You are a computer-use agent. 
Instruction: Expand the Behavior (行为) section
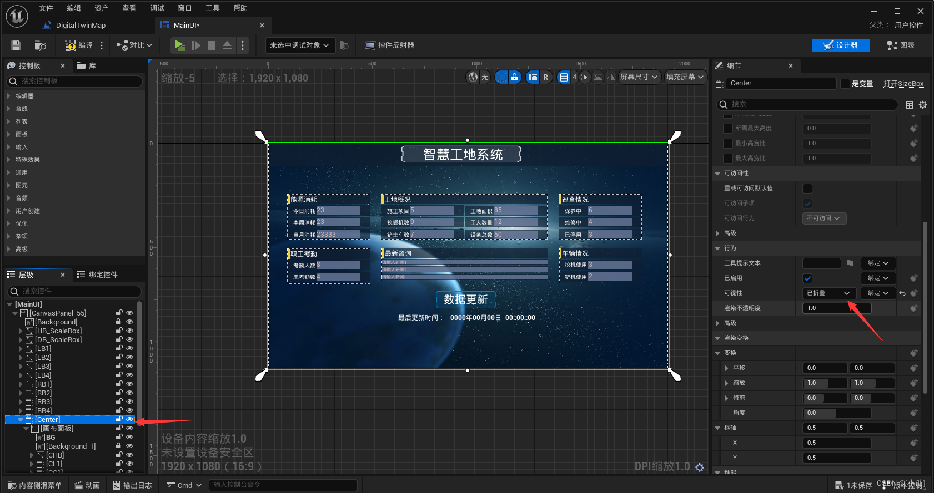717,248
